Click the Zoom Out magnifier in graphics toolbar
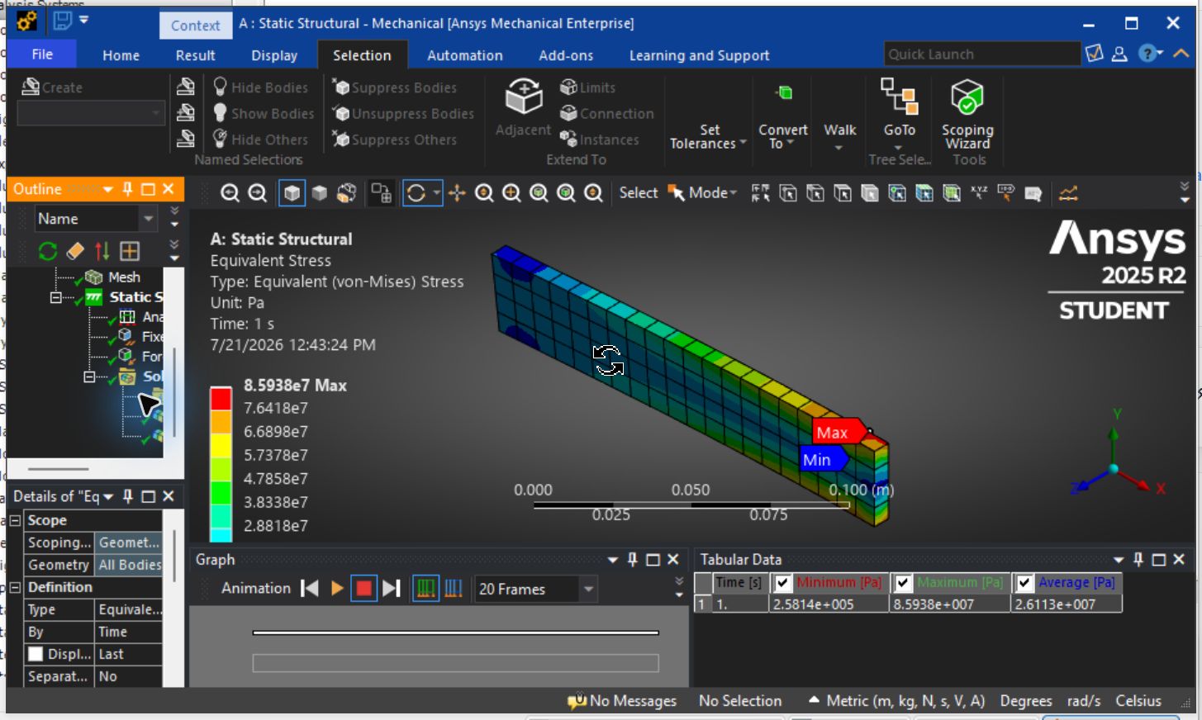 [x=257, y=193]
